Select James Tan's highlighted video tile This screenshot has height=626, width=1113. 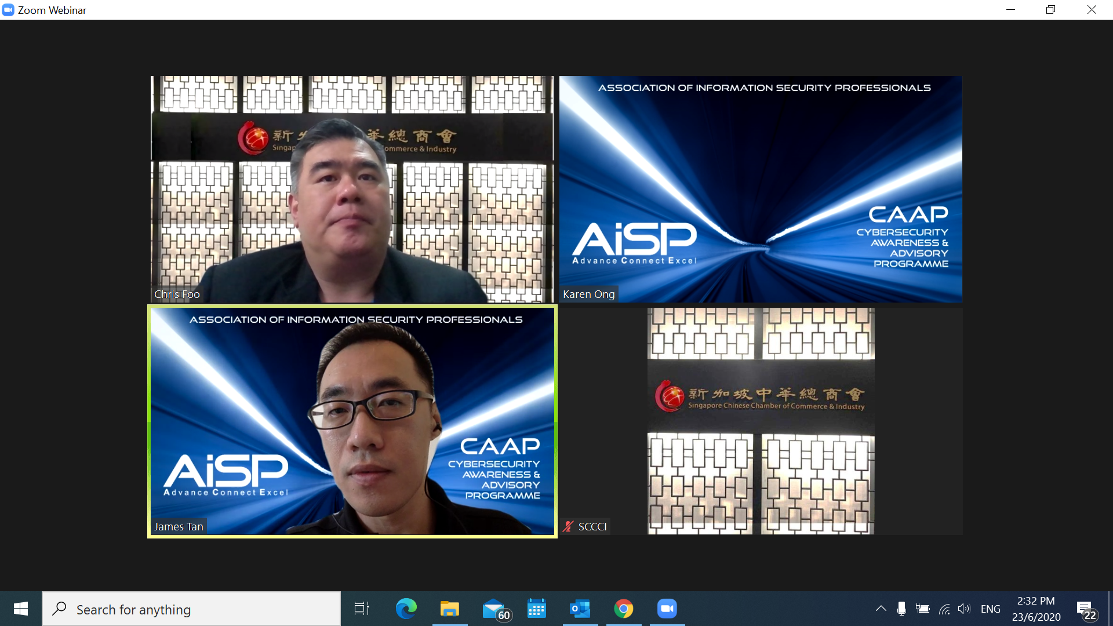352,421
